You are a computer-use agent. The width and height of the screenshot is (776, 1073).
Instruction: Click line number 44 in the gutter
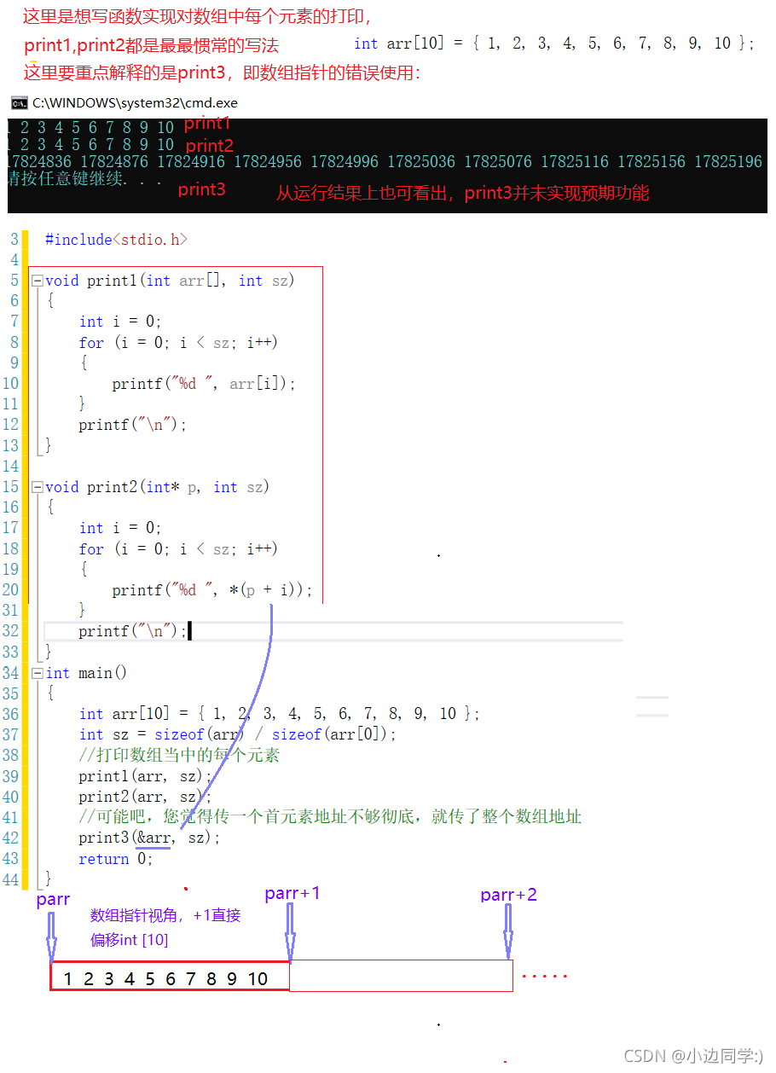[x=10, y=879]
